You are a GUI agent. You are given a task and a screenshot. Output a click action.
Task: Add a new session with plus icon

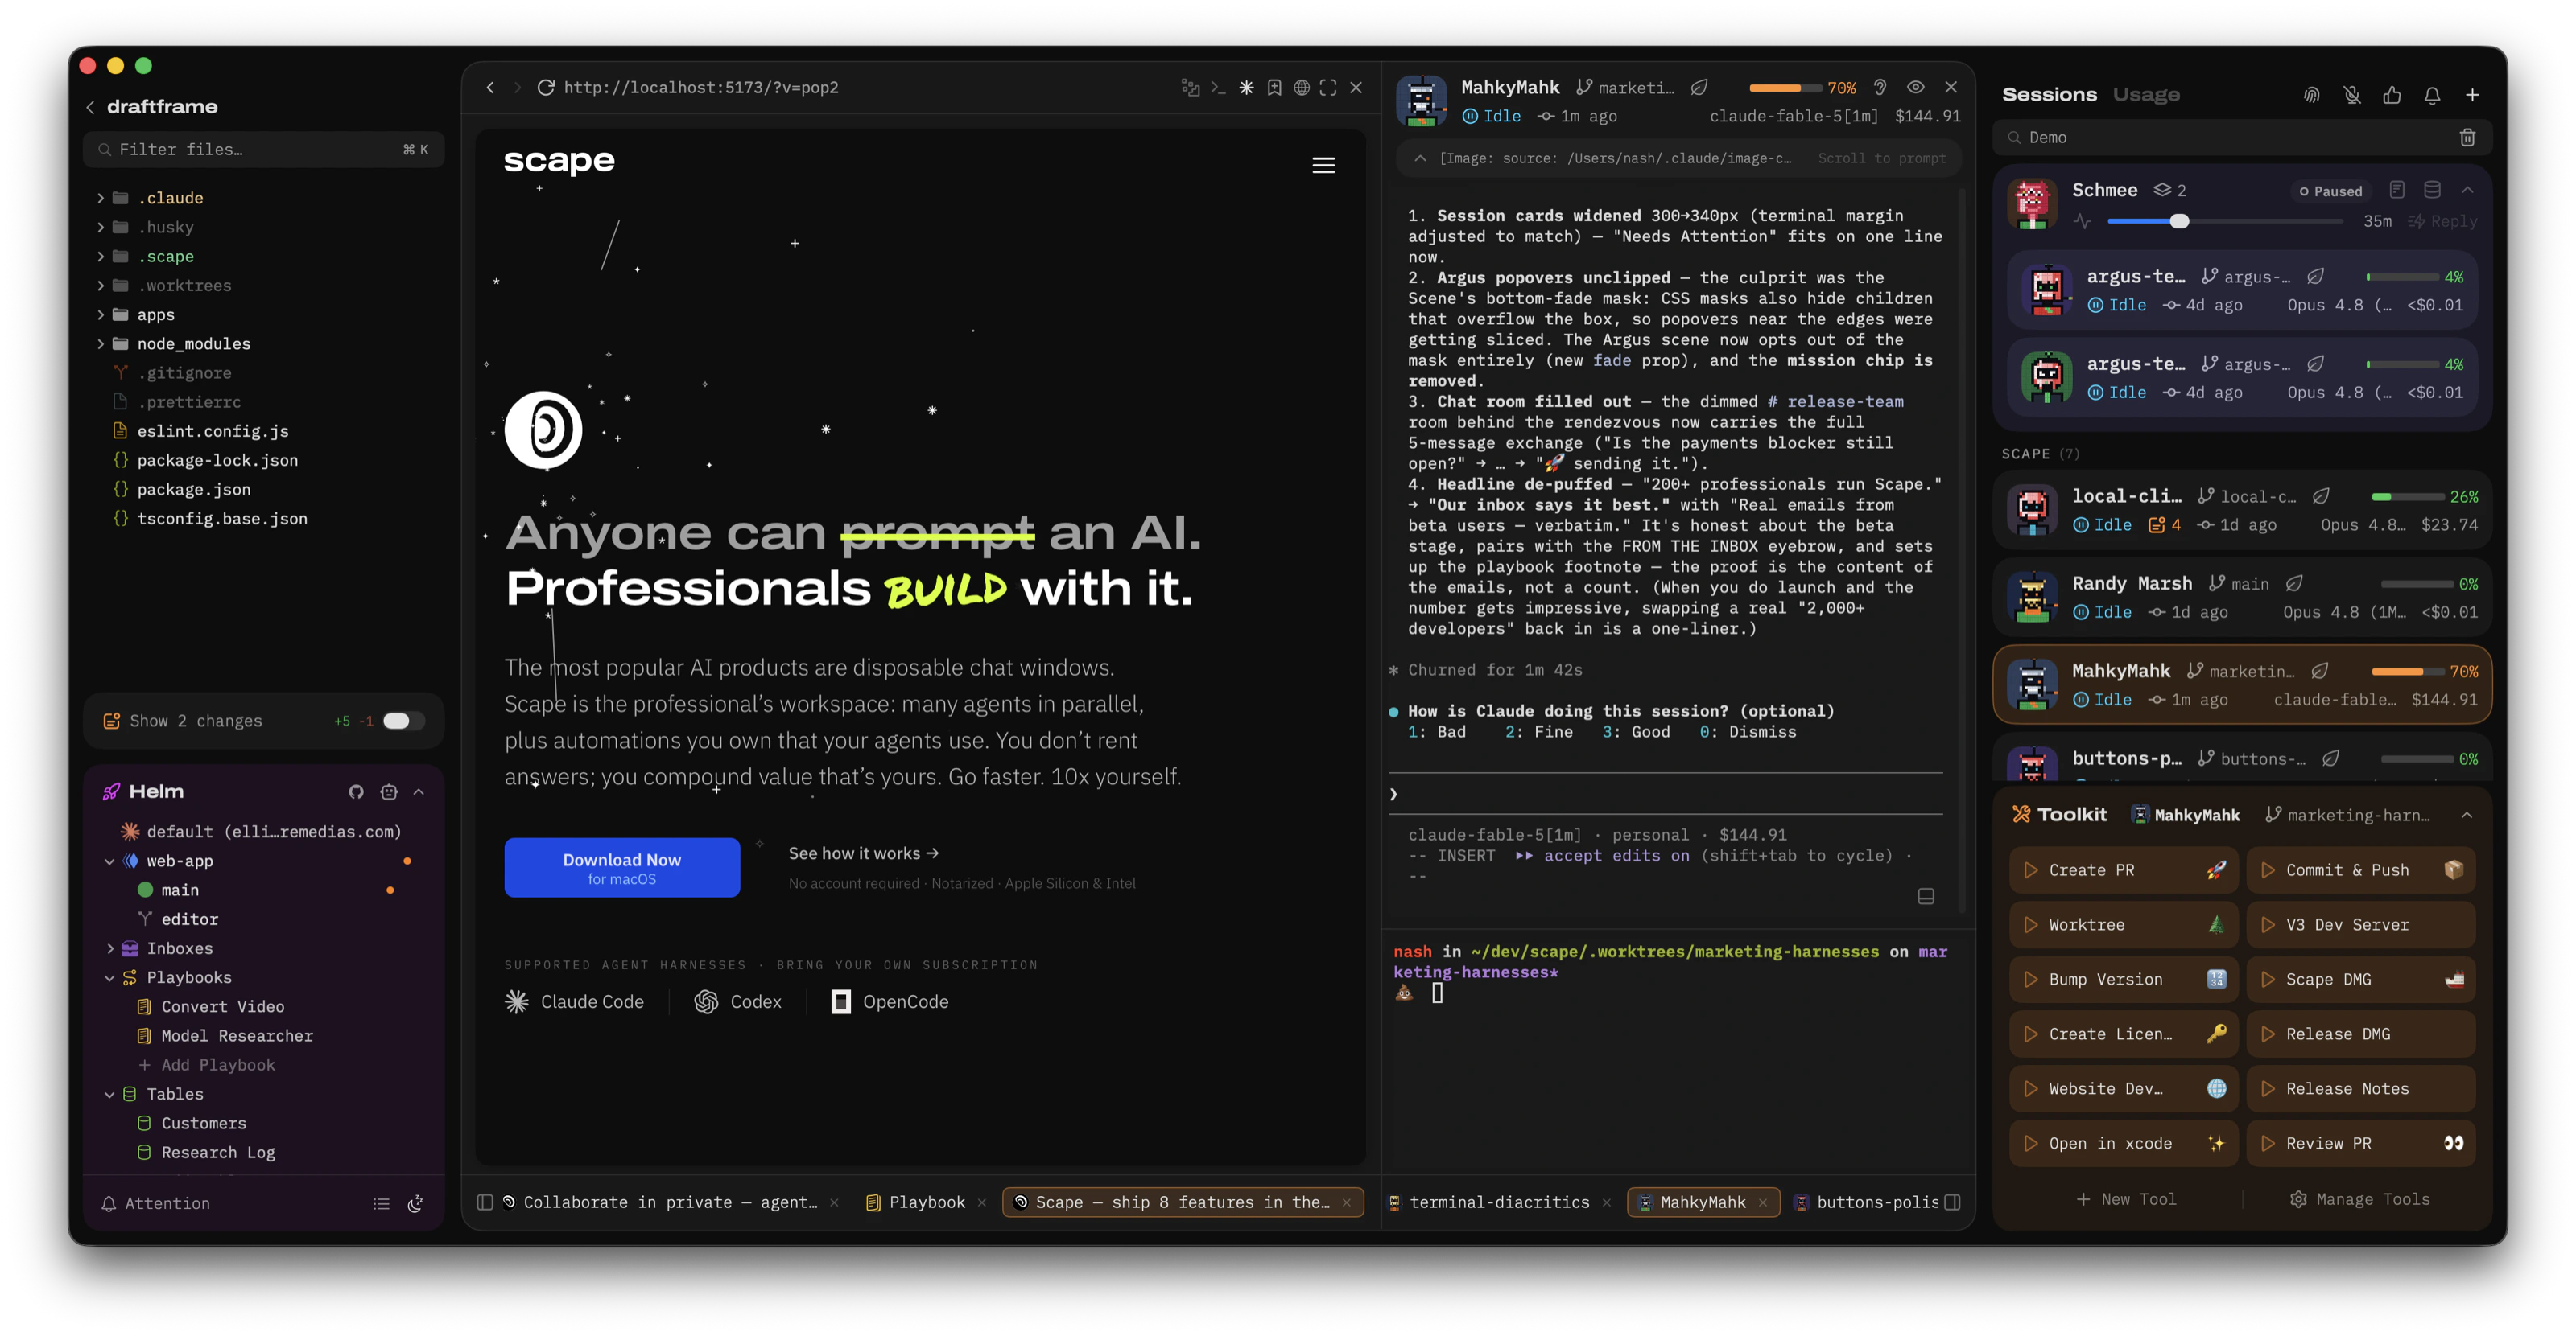(x=2472, y=95)
